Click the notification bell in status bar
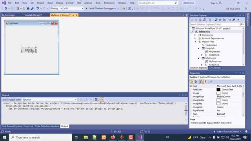The width and height of the screenshot is (251, 141). pos(246,132)
